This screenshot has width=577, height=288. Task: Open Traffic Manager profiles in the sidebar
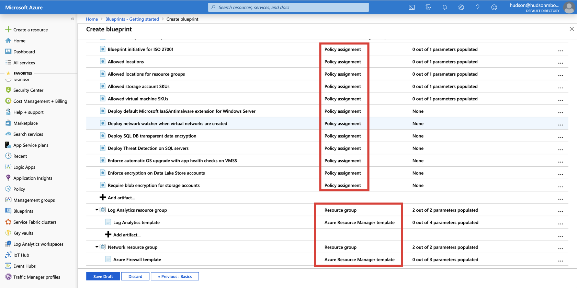click(x=37, y=277)
